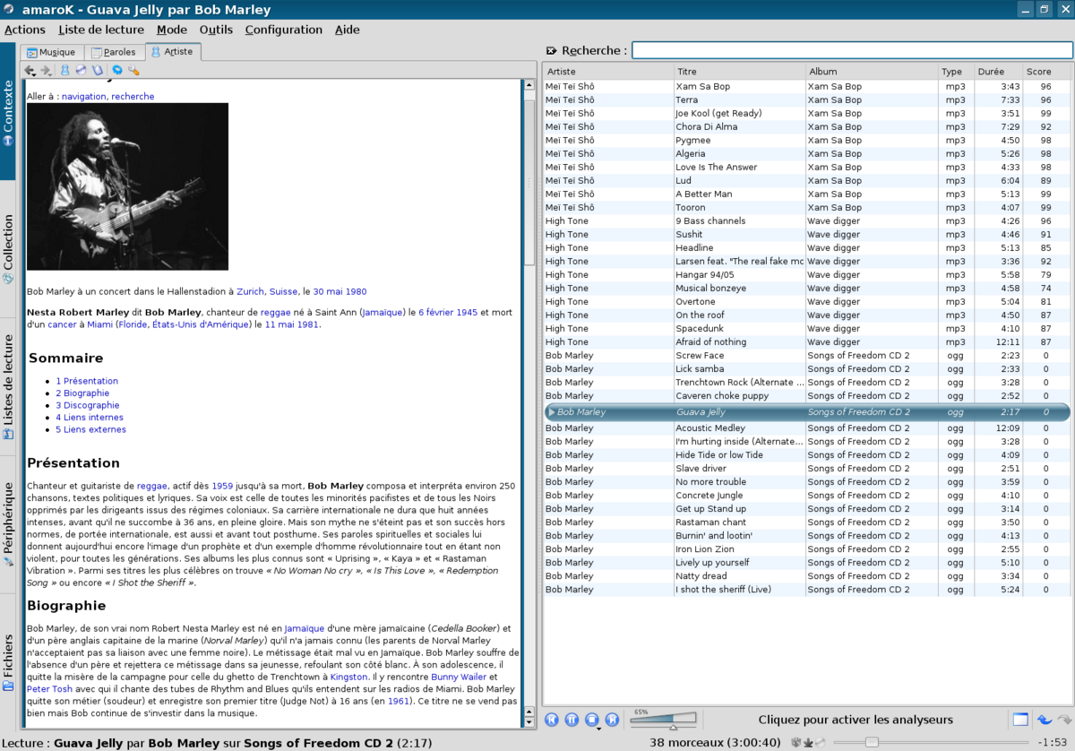The height and width of the screenshot is (751, 1075).
Task: Open '2 Biographie' in the Sommaire
Action: [x=82, y=393]
